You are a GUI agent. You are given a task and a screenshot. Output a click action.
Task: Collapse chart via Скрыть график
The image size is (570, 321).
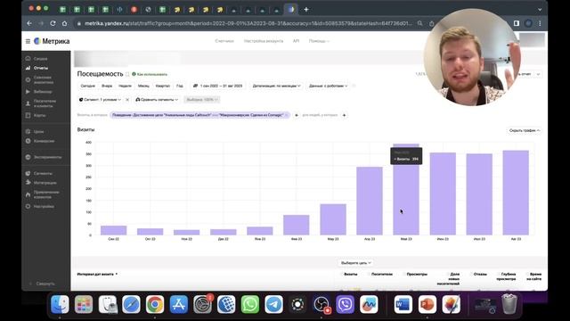[525, 130]
